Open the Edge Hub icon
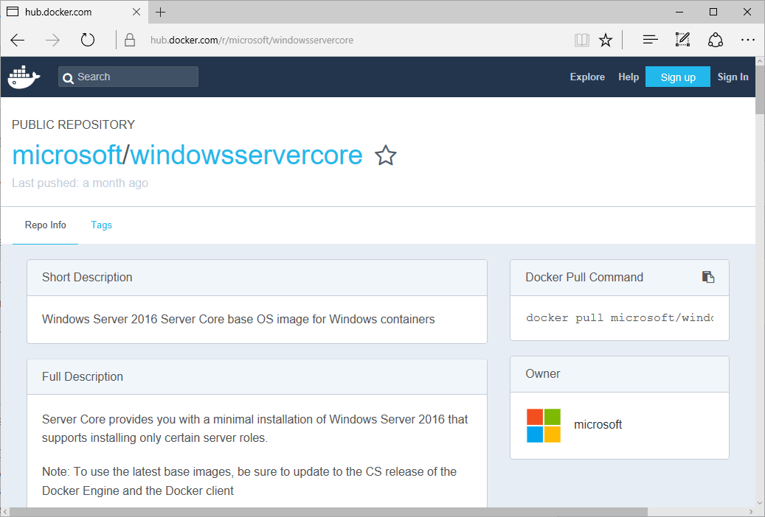This screenshot has width=765, height=517. coord(651,40)
